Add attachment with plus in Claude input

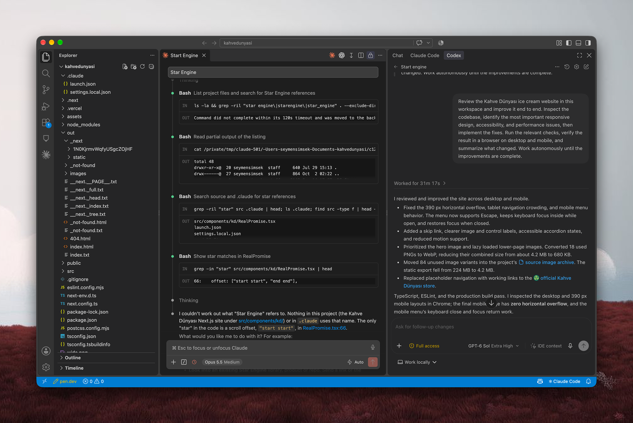pyautogui.click(x=173, y=362)
